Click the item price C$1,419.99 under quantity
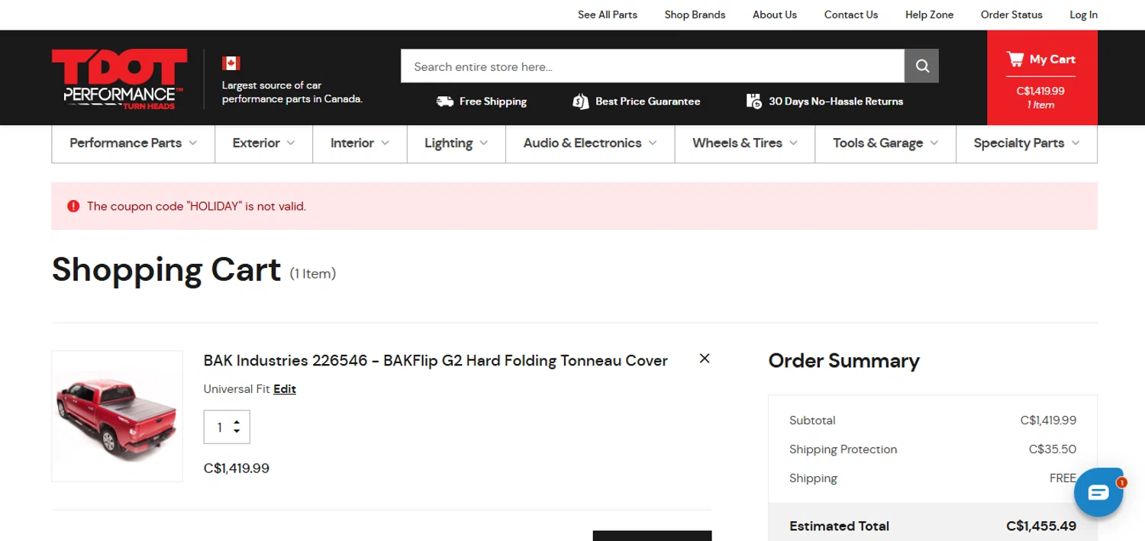Image resolution: width=1145 pixels, height=541 pixels. (237, 469)
